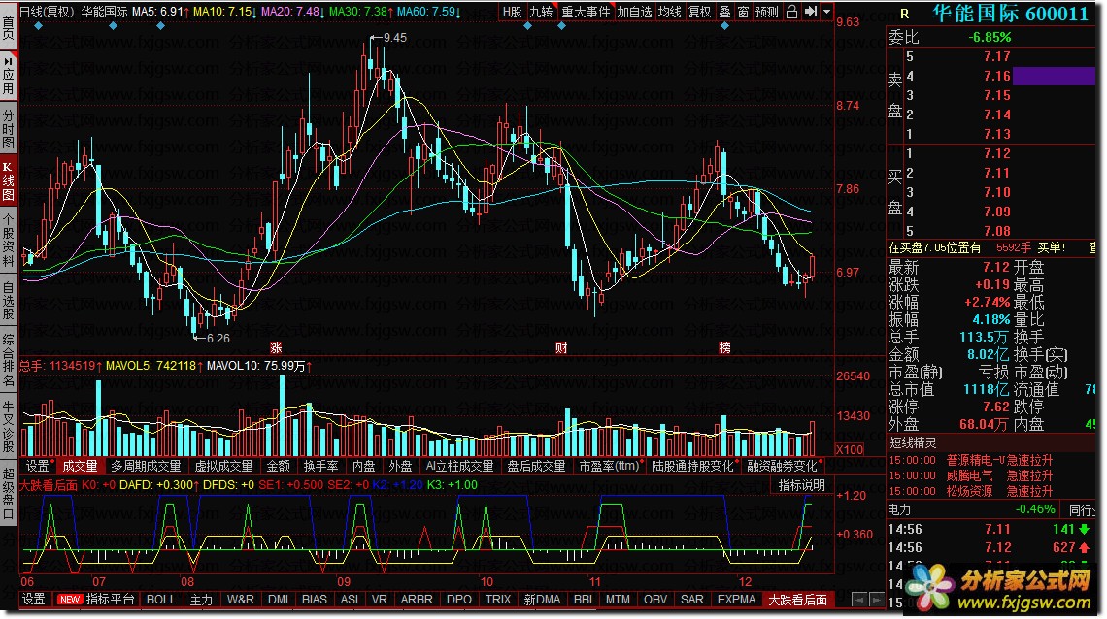Click the H股 button
Image resolution: width=1107 pixels, height=619 pixels.
[513, 12]
